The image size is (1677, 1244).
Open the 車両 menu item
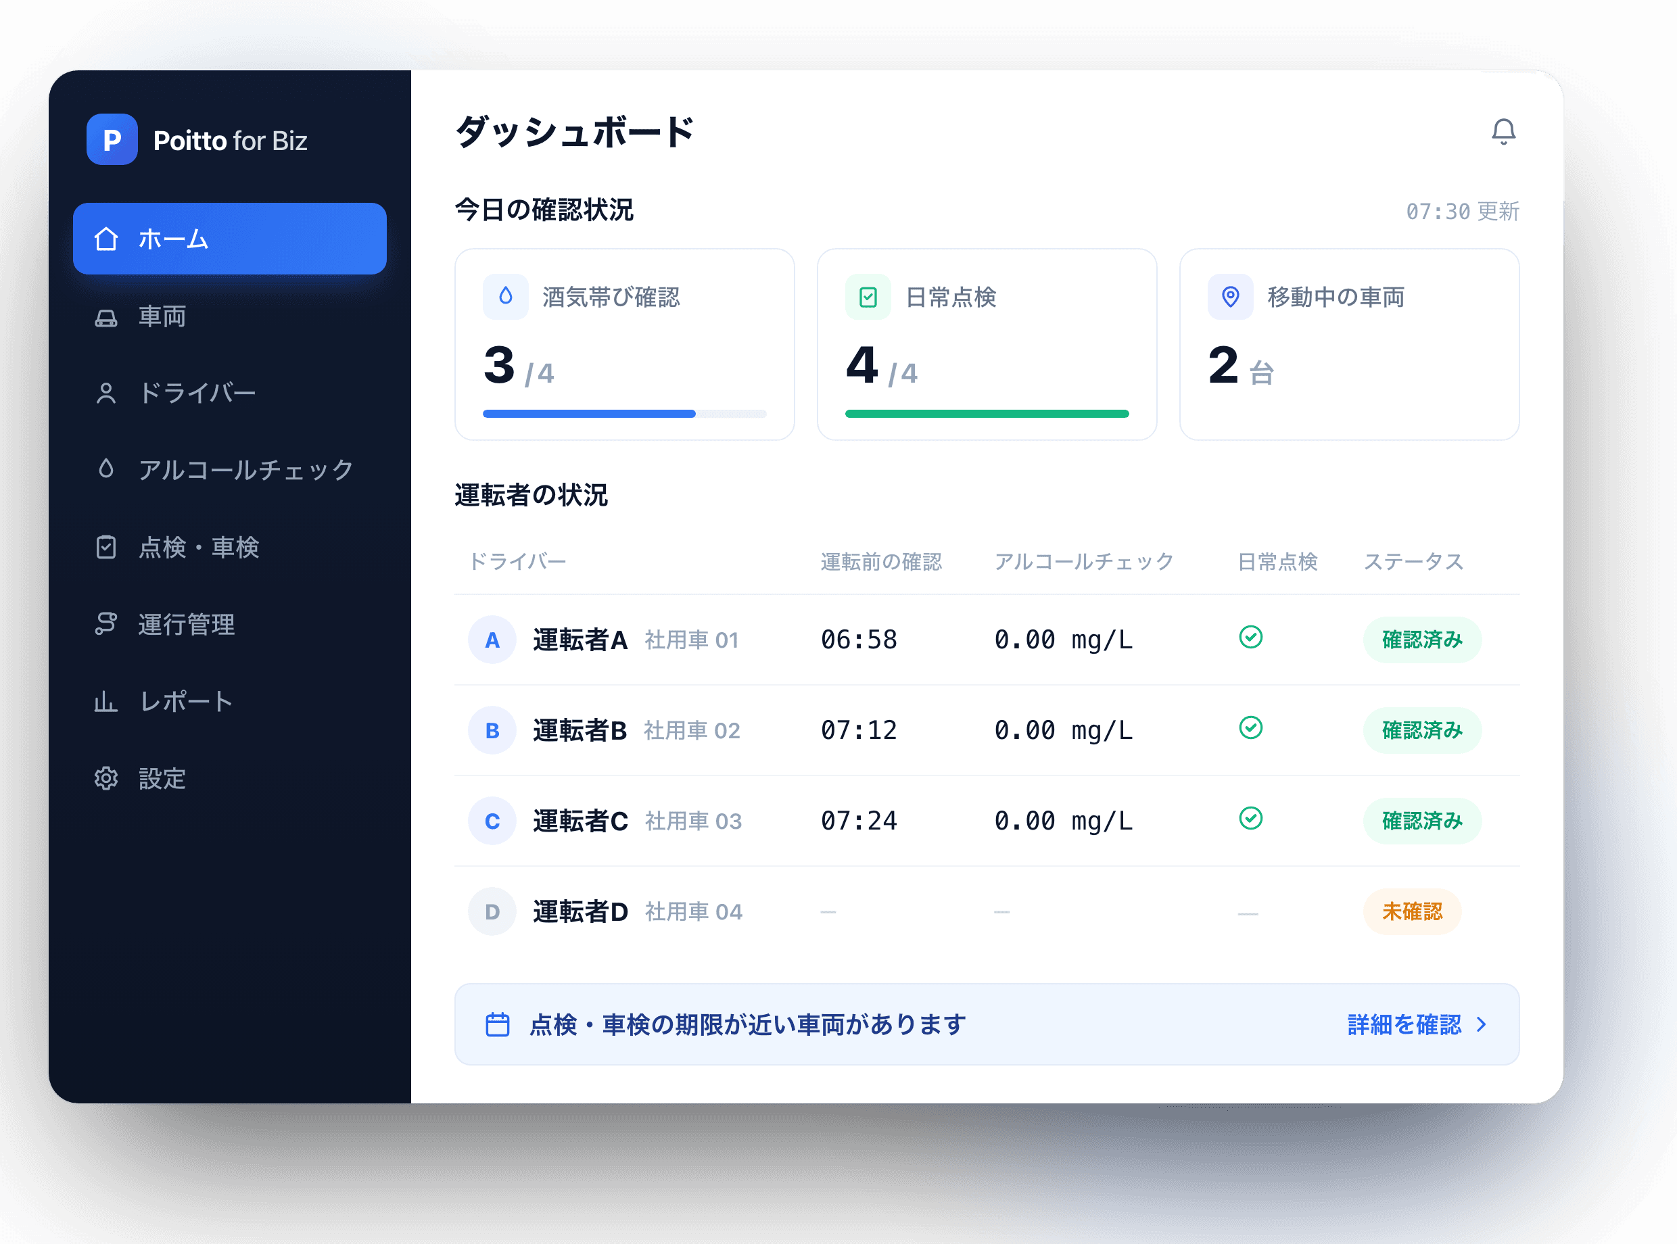point(230,317)
